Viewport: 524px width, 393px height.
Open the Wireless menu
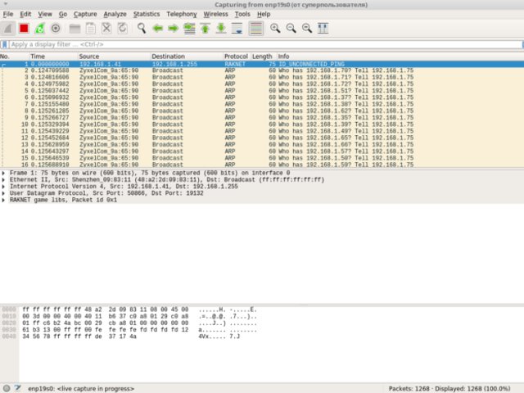215,14
